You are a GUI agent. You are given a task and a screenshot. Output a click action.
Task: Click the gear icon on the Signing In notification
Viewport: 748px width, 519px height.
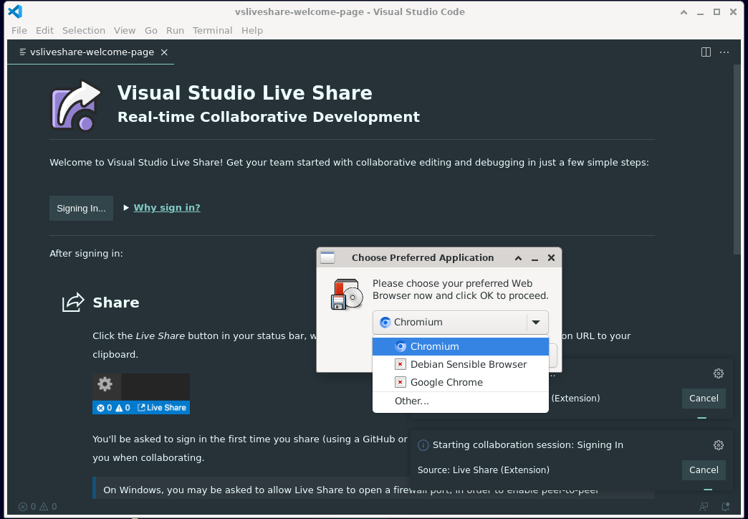[719, 445]
